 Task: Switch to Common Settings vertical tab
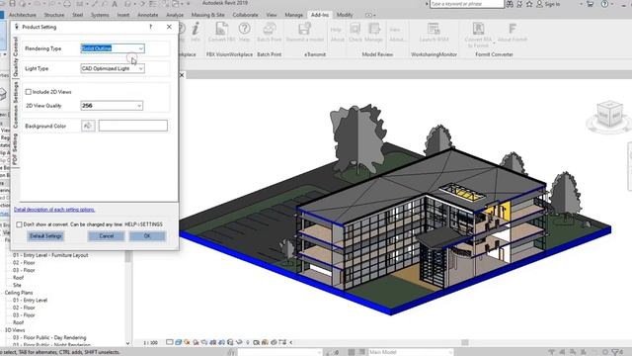(16, 105)
